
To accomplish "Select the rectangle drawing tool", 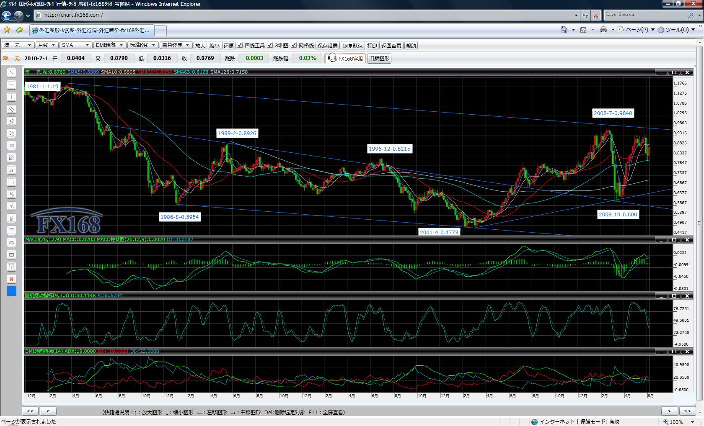I will [12, 255].
